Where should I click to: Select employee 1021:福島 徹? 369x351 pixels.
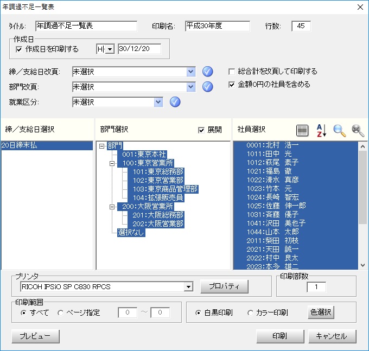pos(296,171)
